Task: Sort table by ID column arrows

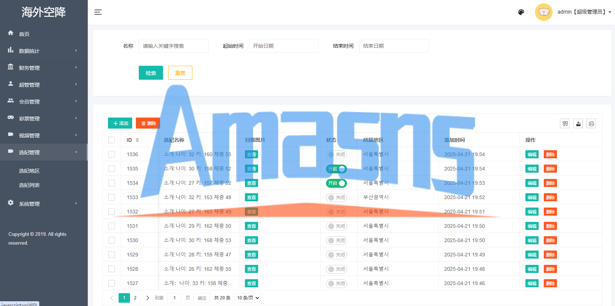Action: 137,140
